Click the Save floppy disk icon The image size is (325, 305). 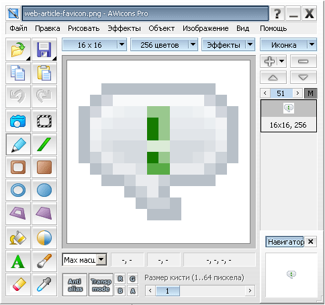[44, 49]
